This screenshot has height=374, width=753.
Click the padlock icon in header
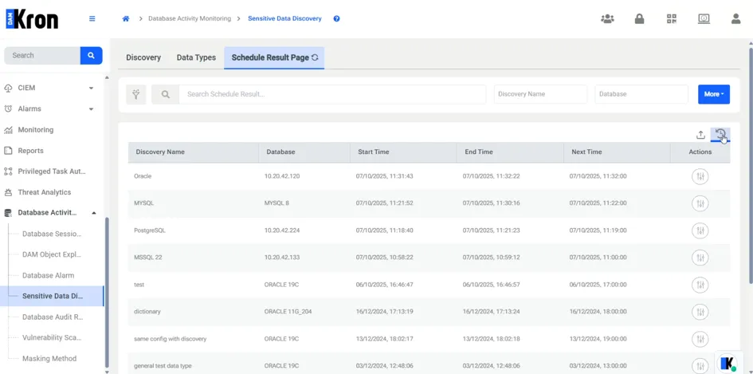coord(639,19)
